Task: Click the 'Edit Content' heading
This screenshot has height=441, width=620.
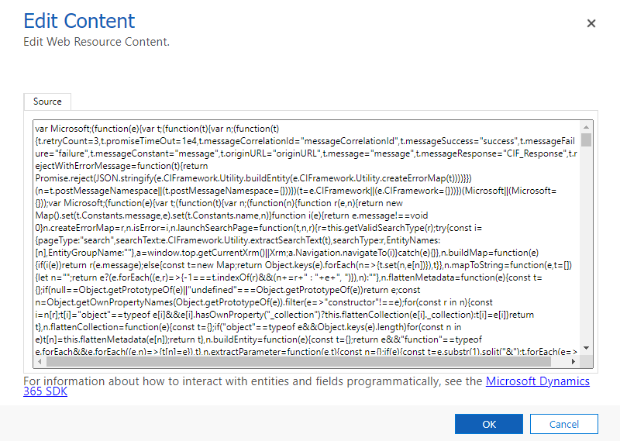Action: [x=79, y=21]
